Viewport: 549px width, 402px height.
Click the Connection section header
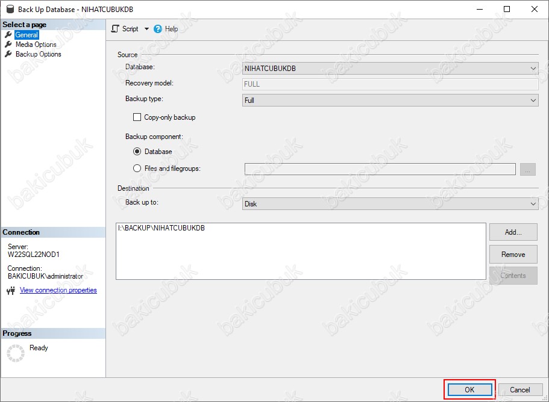click(x=53, y=232)
